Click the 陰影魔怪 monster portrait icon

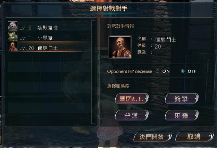(x=13, y=26)
